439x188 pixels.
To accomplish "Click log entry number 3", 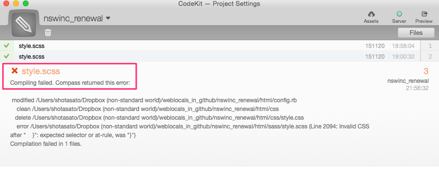I will point(425,71).
